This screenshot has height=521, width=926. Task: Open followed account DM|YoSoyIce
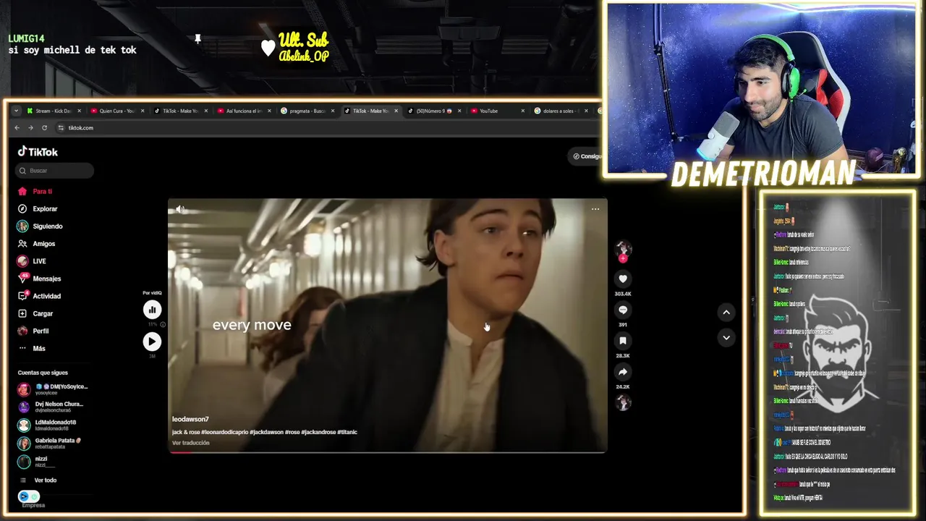point(53,389)
